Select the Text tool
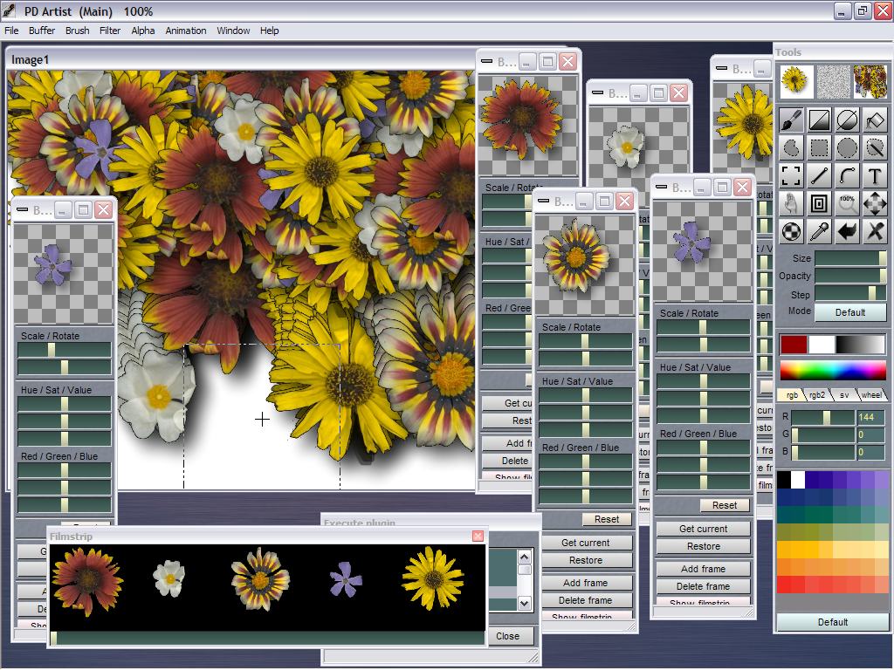894x670 pixels. click(x=875, y=175)
